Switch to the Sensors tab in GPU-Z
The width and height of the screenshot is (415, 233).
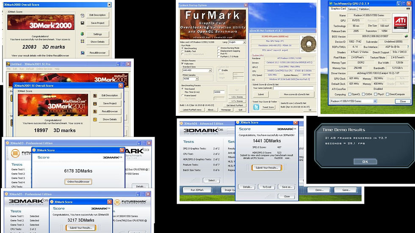[x=352, y=9]
